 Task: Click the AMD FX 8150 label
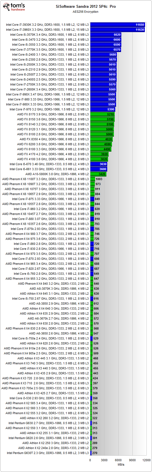(x=53, y=119)
